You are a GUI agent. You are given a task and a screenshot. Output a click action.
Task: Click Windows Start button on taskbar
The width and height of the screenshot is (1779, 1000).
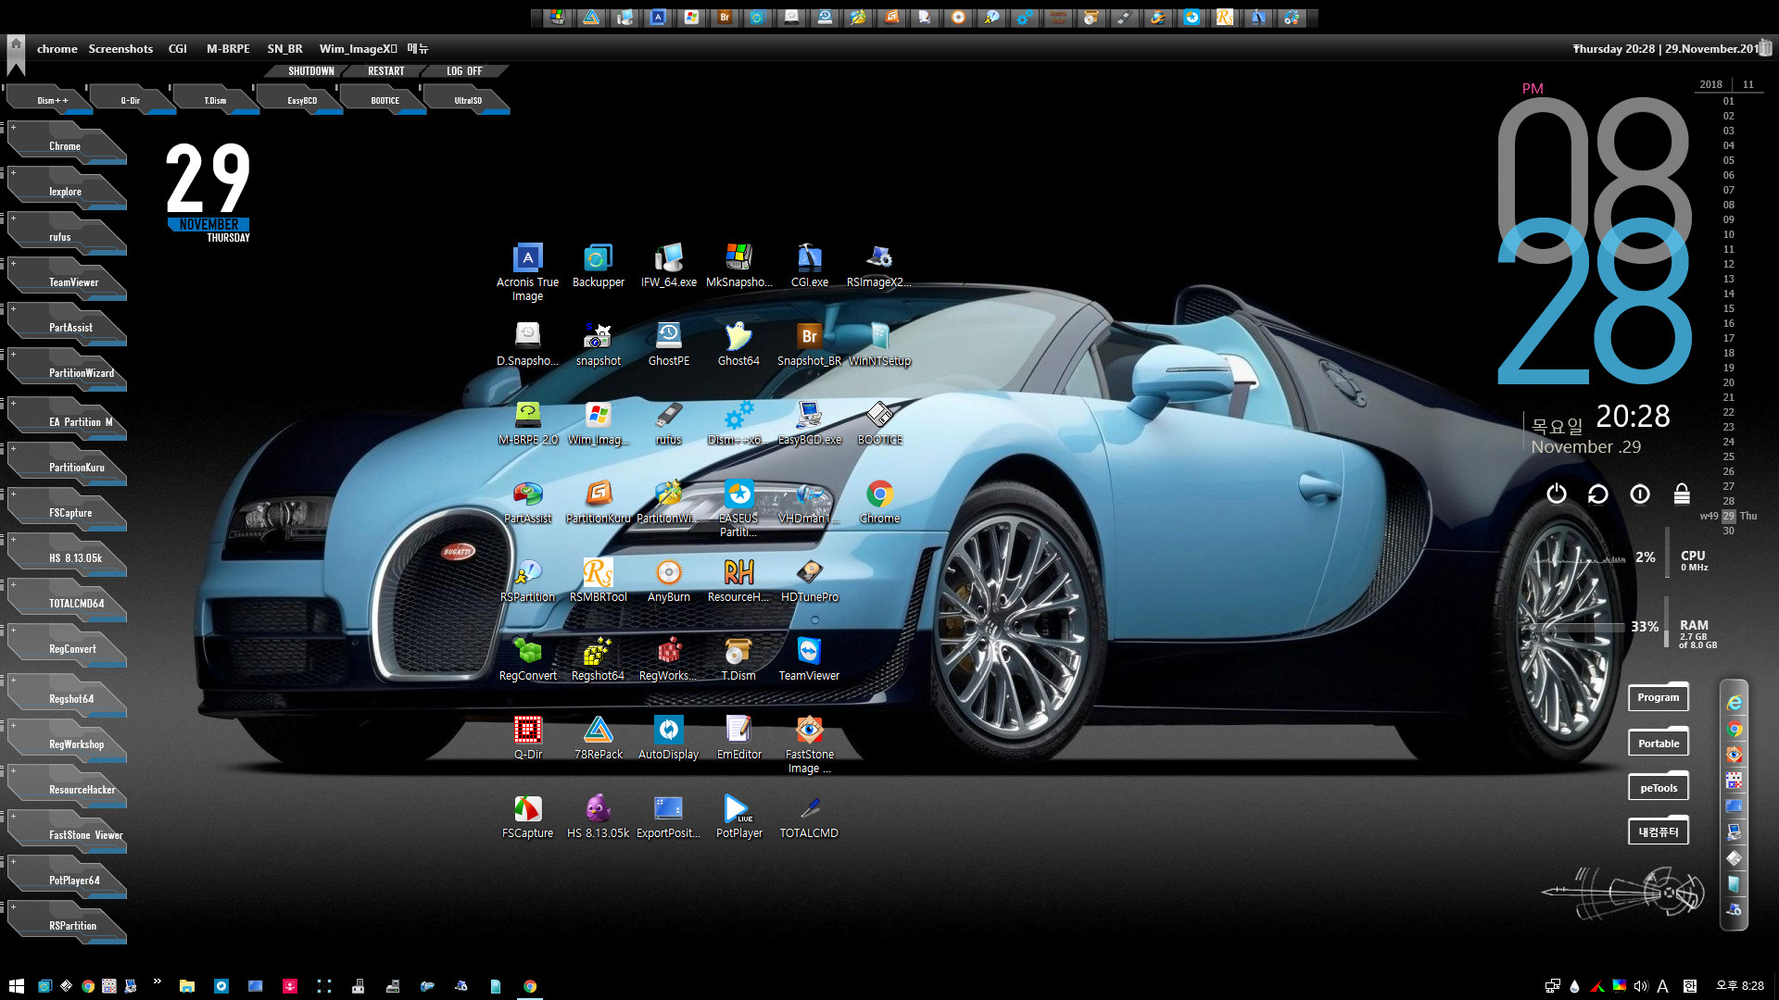point(16,986)
